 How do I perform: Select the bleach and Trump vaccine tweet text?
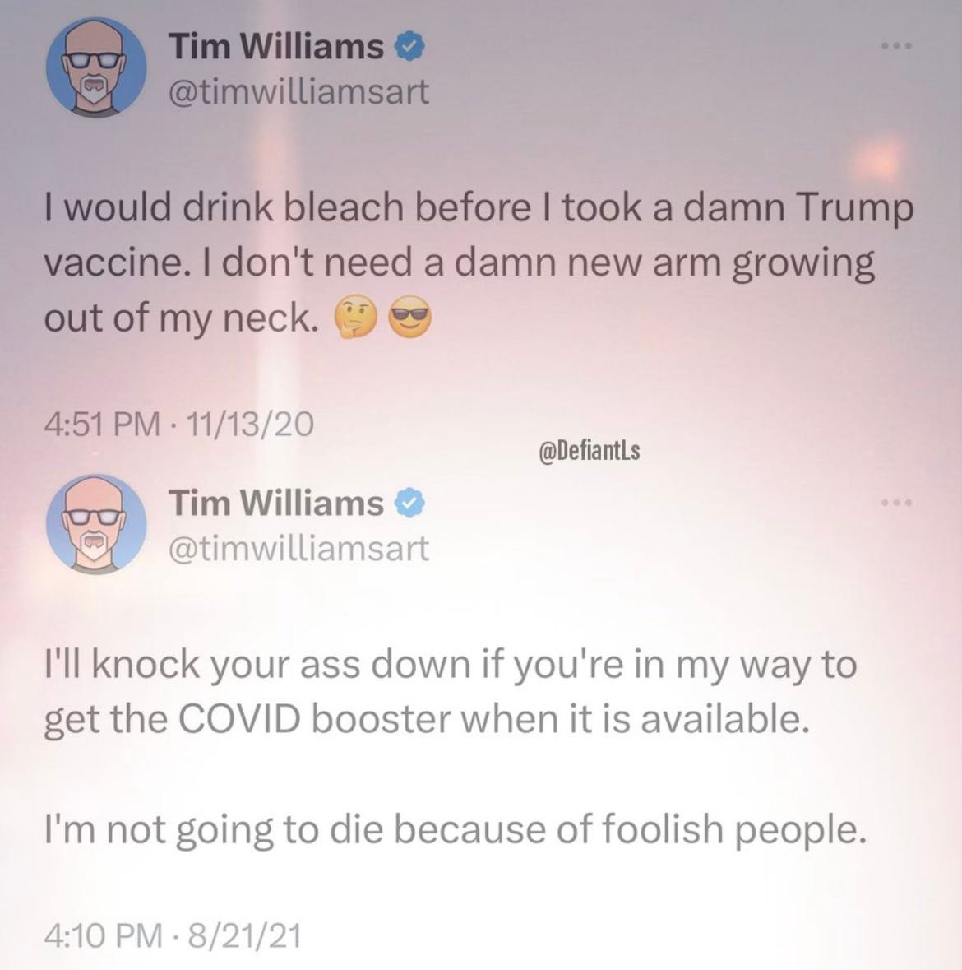(479, 263)
